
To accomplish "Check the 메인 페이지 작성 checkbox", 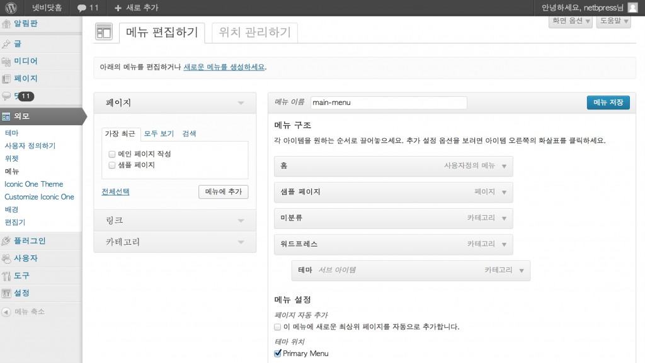I will [x=112, y=154].
